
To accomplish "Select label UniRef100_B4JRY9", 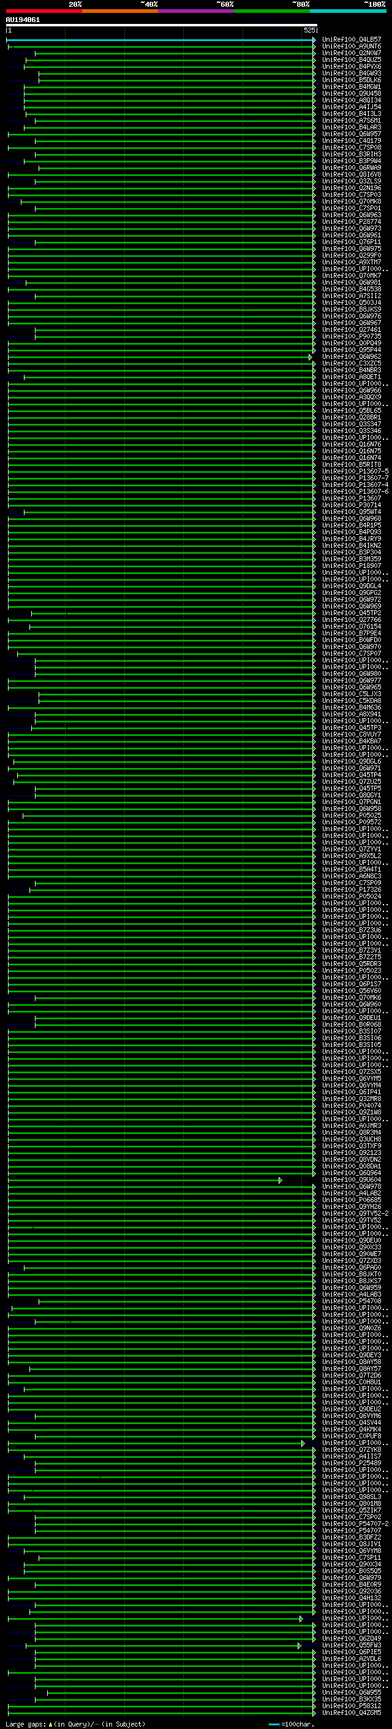I will click(351, 539).
